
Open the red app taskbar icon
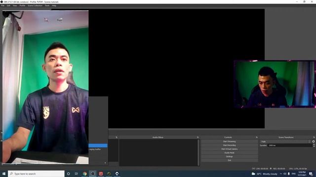(101, 174)
